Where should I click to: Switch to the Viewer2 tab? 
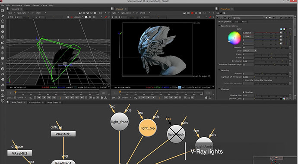tap(120, 9)
